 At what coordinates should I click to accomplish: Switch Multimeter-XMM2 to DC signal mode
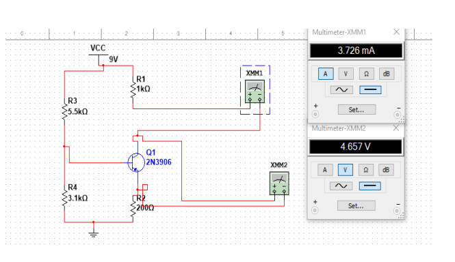(x=369, y=186)
